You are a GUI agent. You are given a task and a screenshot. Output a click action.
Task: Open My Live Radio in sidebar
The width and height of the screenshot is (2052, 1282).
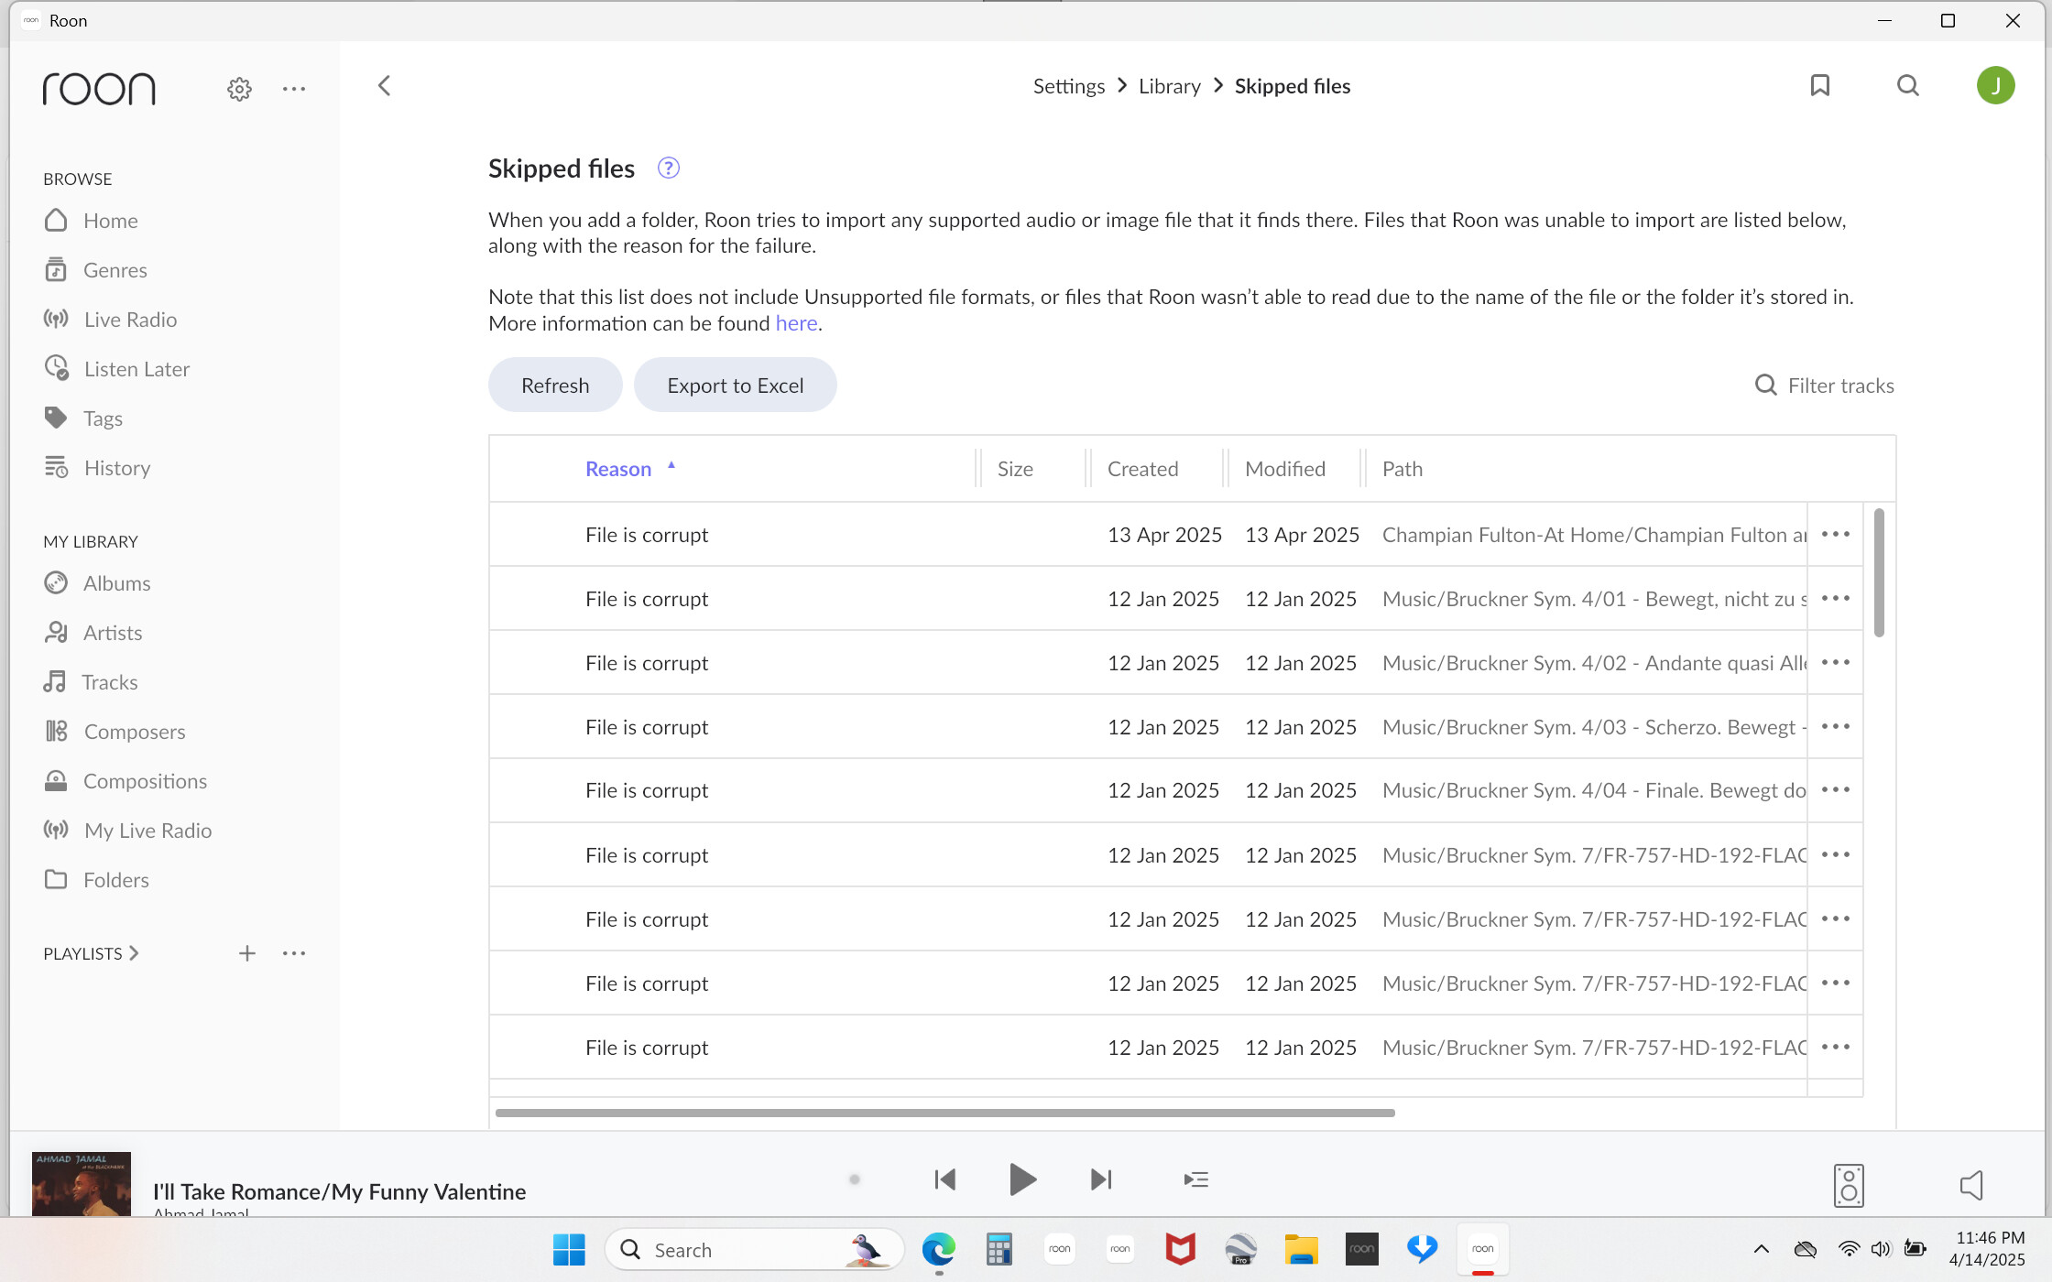click(127, 831)
